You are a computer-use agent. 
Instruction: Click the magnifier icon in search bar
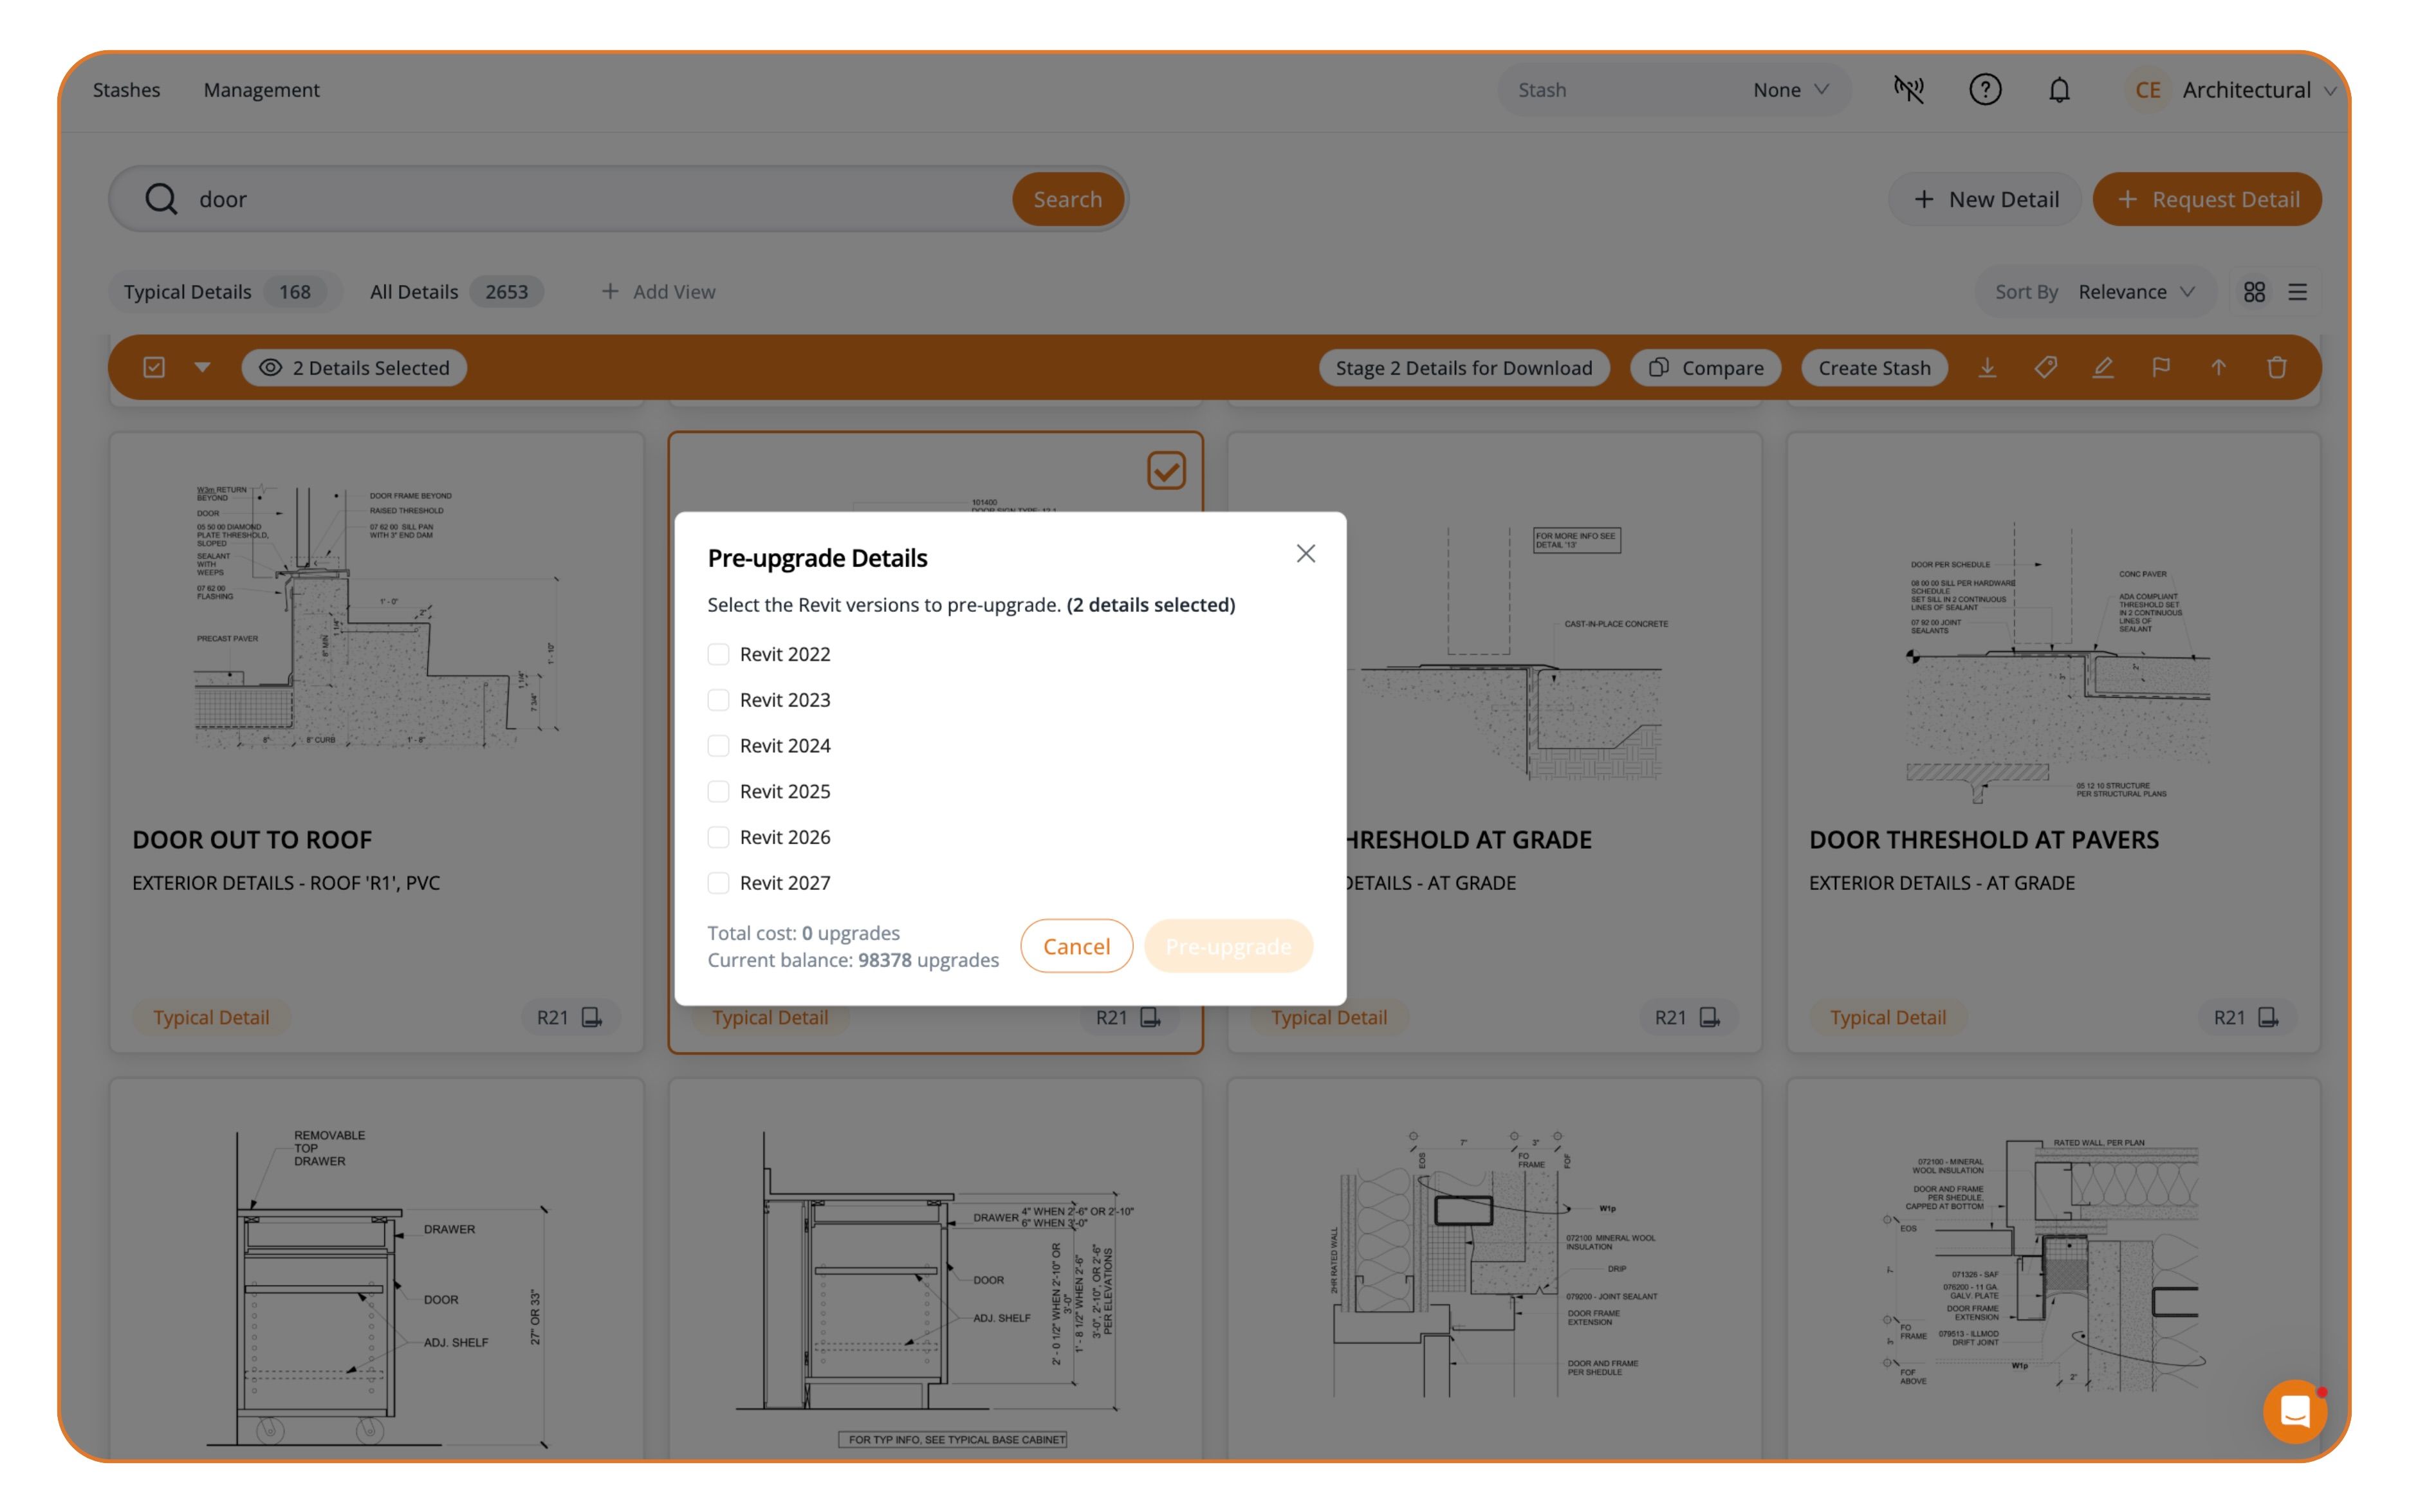(161, 199)
